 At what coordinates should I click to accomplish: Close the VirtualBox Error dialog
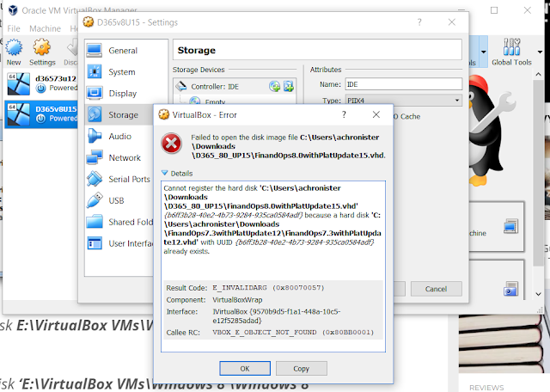376,114
